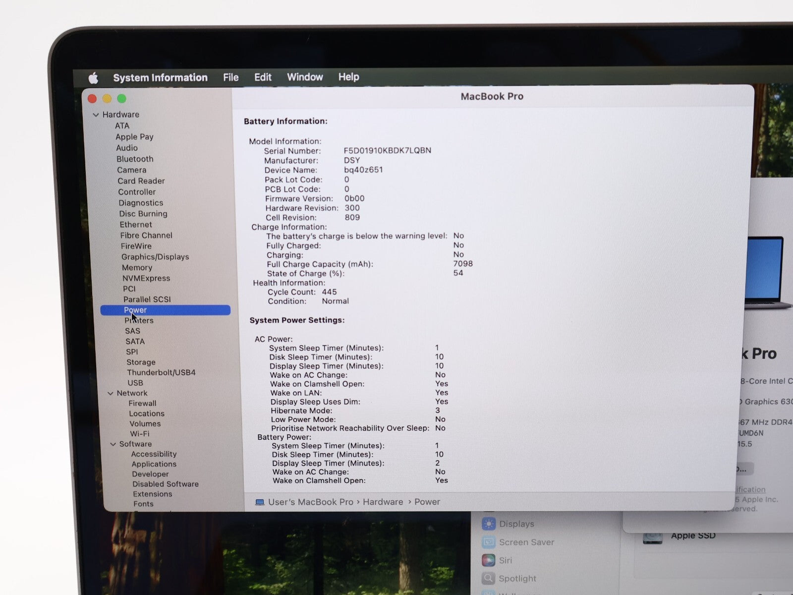Select Apple Pay in the sidebar
793x595 pixels.
coord(134,137)
